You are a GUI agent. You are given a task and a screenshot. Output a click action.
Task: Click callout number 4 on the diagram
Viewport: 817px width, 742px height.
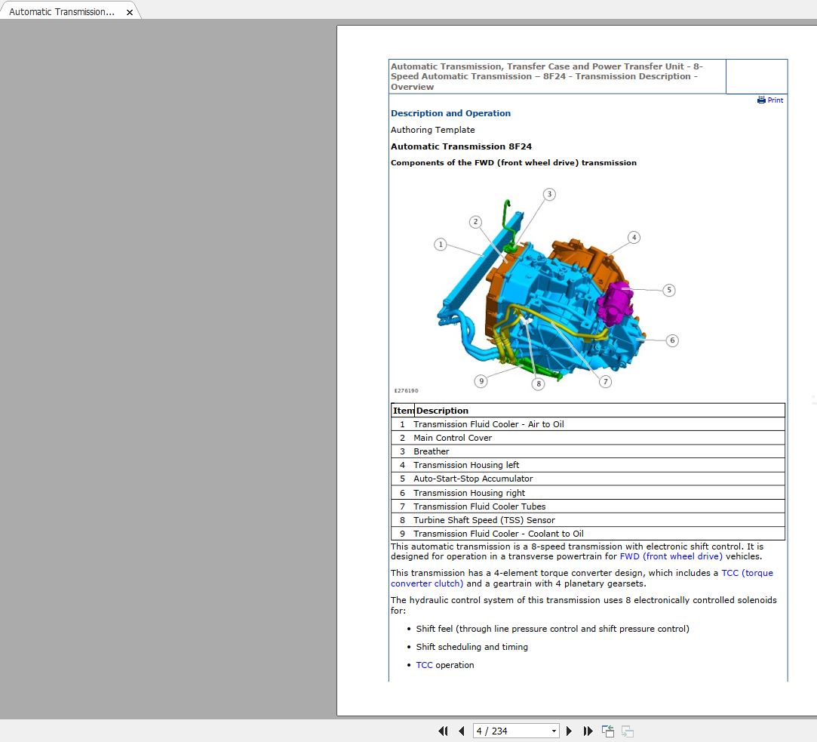[634, 237]
